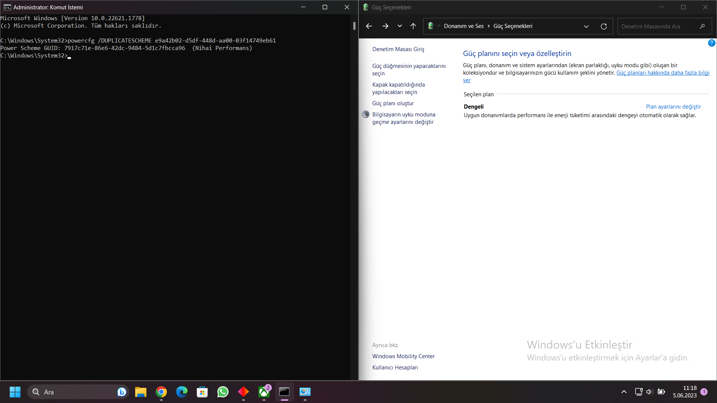Open the Donanım ve Ses breadcrumb
The height and width of the screenshot is (403, 717).
tap(463, 26)
